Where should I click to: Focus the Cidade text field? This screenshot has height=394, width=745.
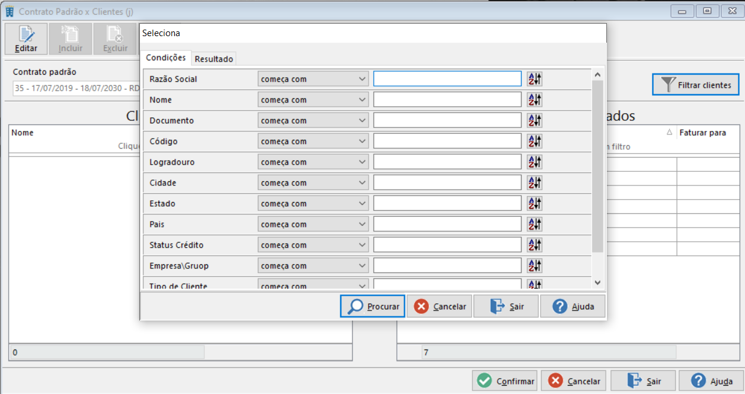pyautogui.click(x=447, y=182)
